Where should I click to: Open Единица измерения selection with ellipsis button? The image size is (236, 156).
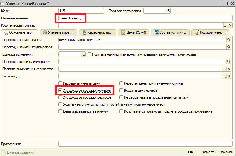click(83, 54)
